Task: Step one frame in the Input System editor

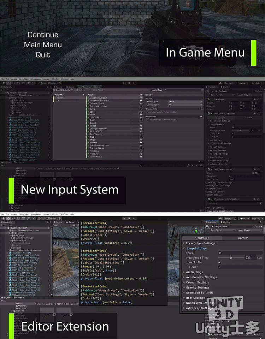Action: click(134, 83)
